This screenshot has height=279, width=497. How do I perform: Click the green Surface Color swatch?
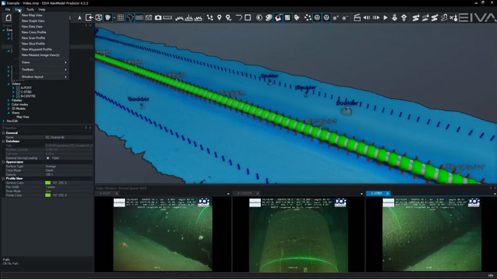[x=48, y=182]
